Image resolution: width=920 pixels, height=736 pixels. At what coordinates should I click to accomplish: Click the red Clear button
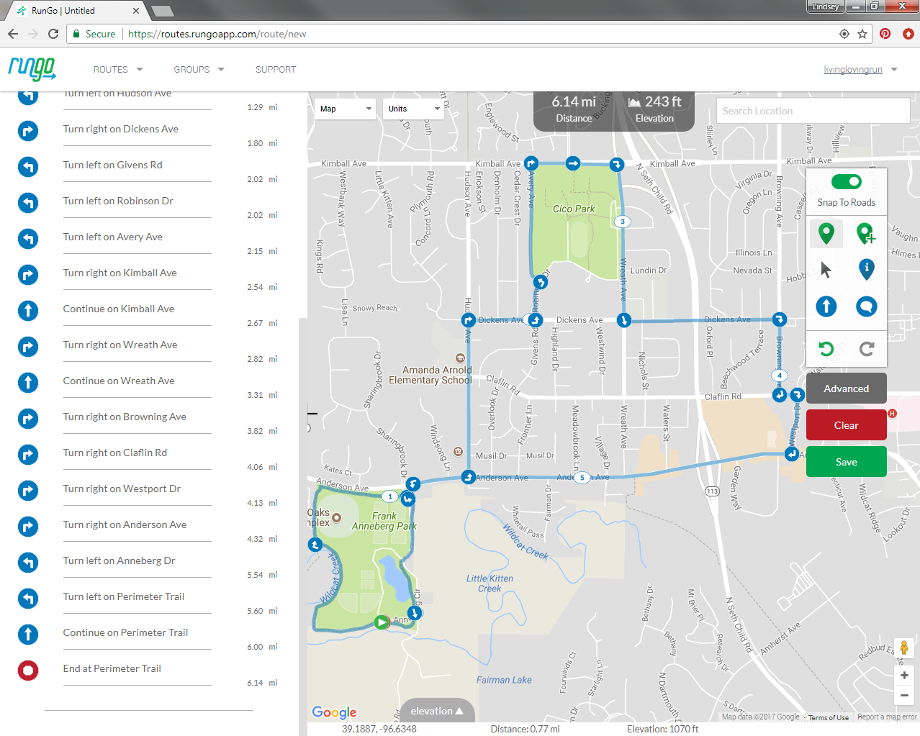[x=846, y=425]
